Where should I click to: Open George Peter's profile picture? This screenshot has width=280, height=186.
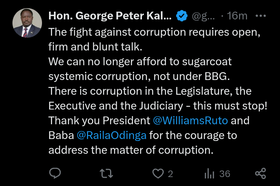[x=27, y=23]
